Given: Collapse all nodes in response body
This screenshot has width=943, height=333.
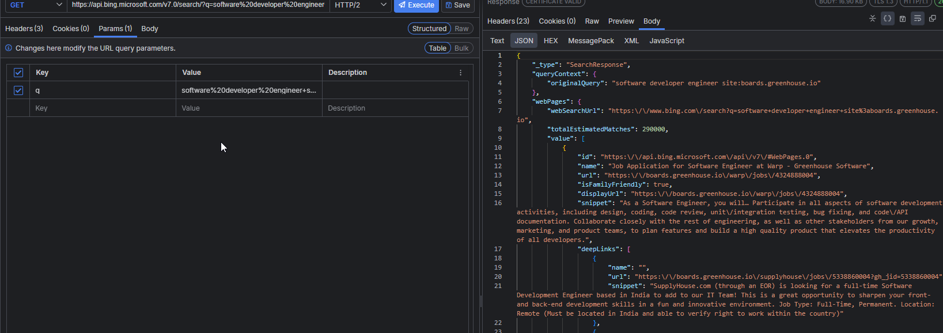Looking at the screenshot, I should click(872, 18).
